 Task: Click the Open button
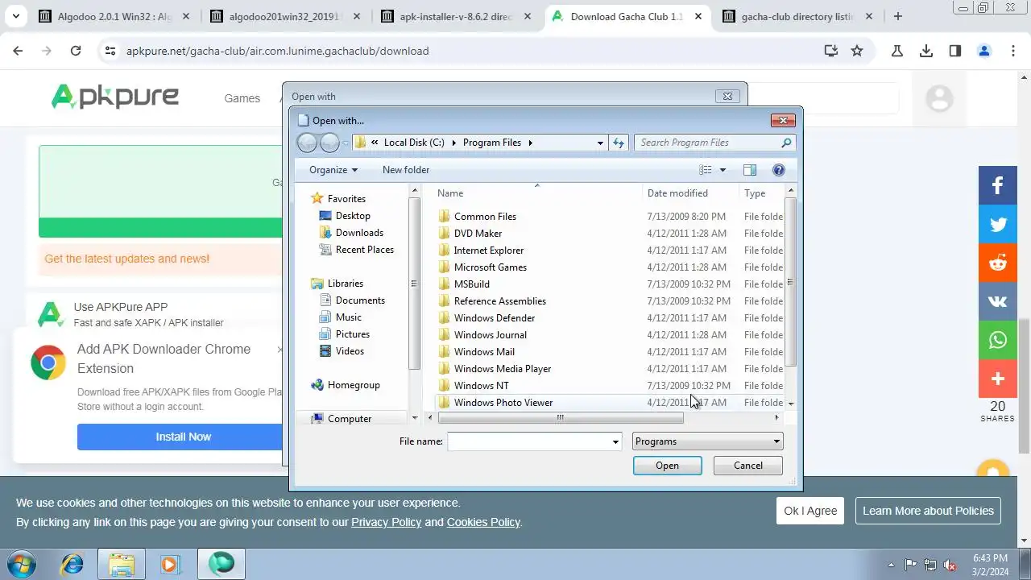pyautogui.click(x=667, y=466)
